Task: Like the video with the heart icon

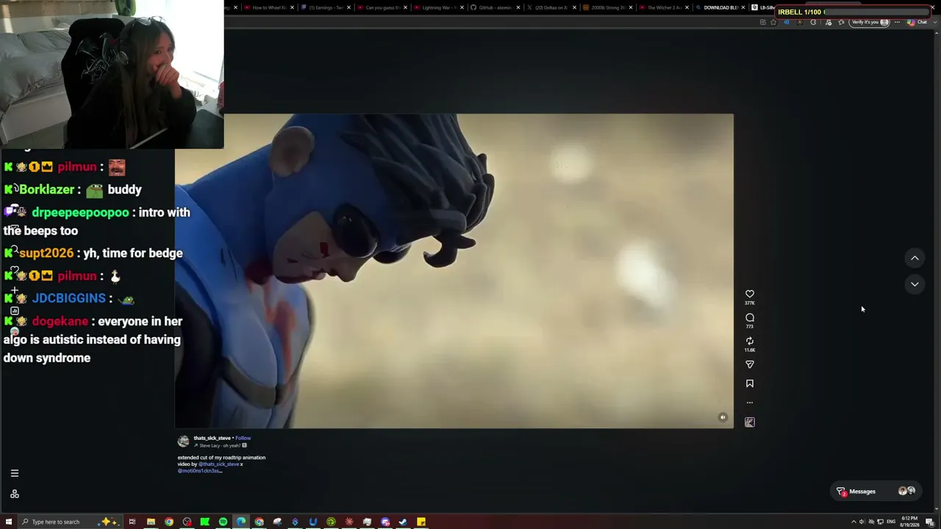Action: click(750, 294)
